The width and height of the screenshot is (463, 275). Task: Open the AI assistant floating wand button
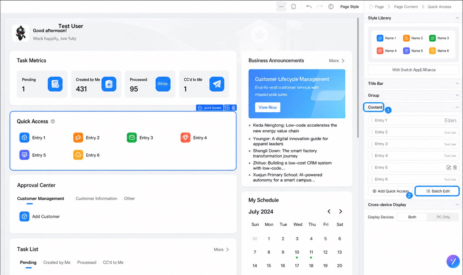(453, 261)
